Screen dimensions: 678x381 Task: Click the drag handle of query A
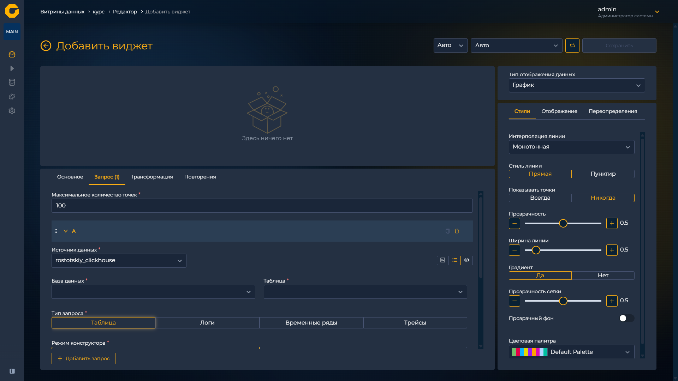click(x=56, y=231)
